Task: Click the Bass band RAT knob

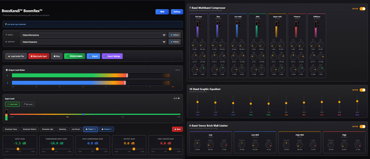Action: 215,57
